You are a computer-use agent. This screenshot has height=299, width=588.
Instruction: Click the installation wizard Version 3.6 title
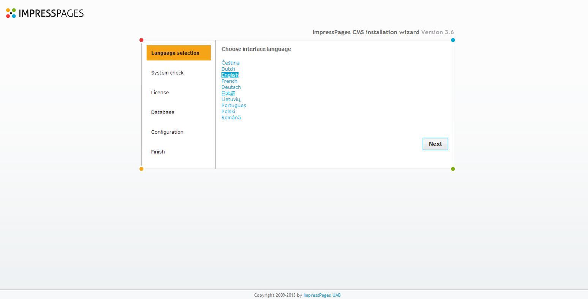pos(383,32)
